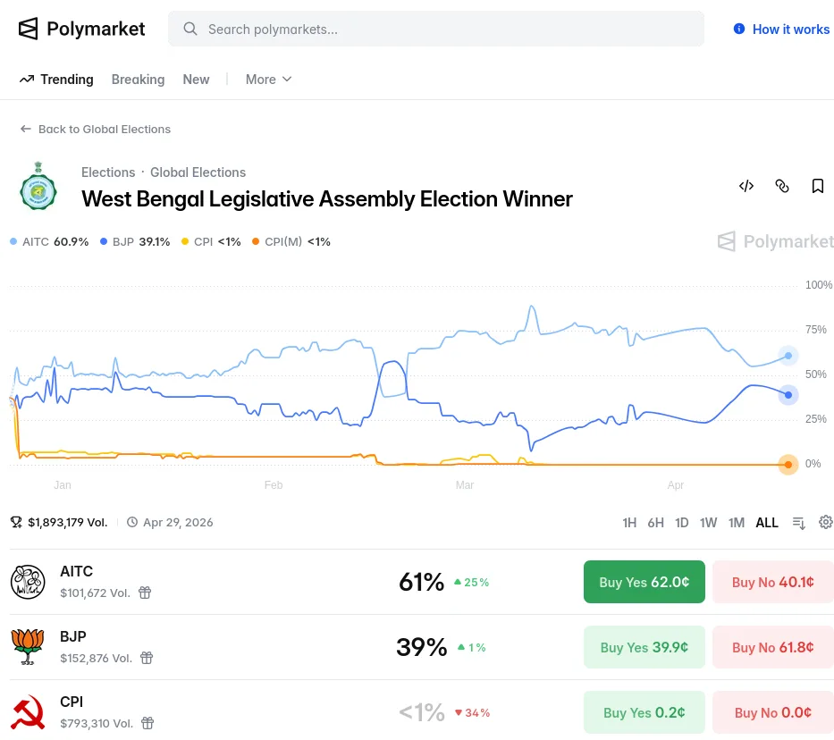Expand the More navigation dropdown
The height and width of the screenshot is (740, 834).
pyautogui.click(x=268, y=80)
